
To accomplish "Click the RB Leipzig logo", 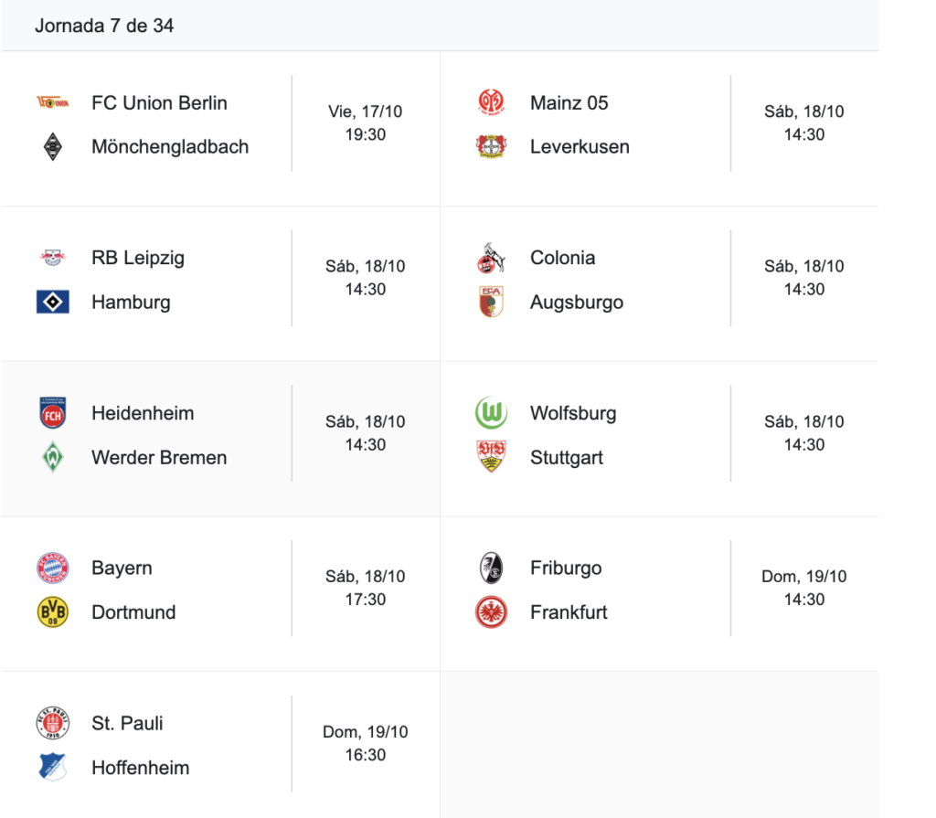I will (x=52, y=258).
